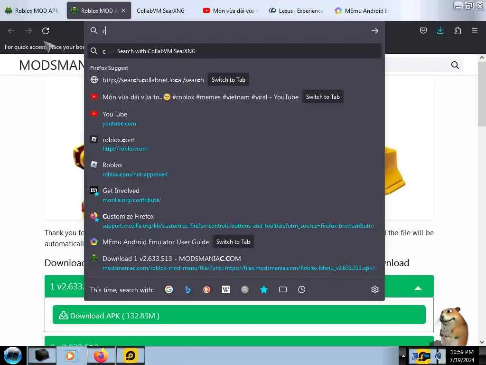Image resolution: width=486 pixels, height=365 pixels.
Task: Open the Extensions puzzle icon
Action: (x=458, y=30)
